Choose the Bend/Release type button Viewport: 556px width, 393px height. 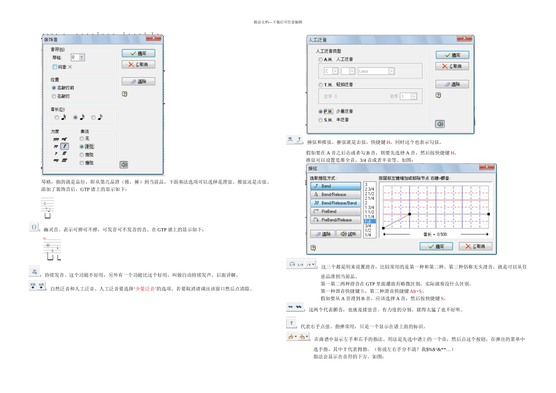tap(335, 195)
